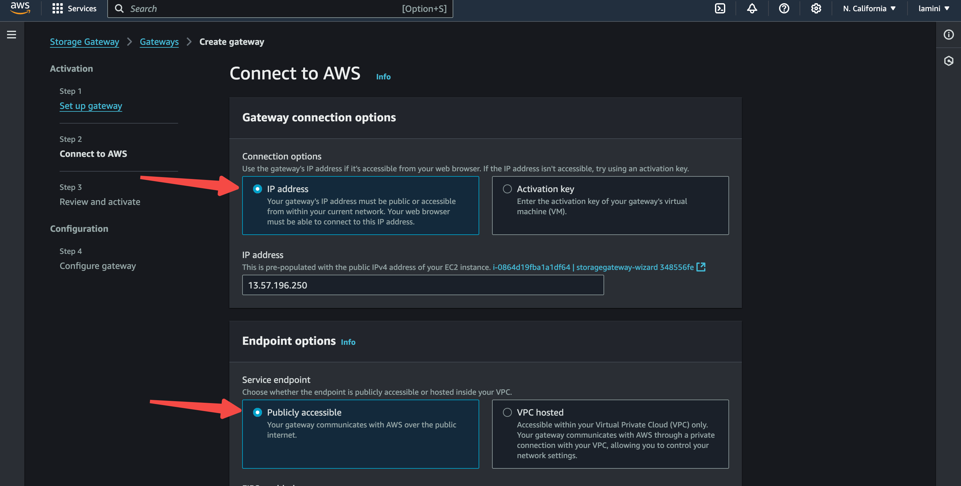Open Info link beside Endpoint options

348,342
